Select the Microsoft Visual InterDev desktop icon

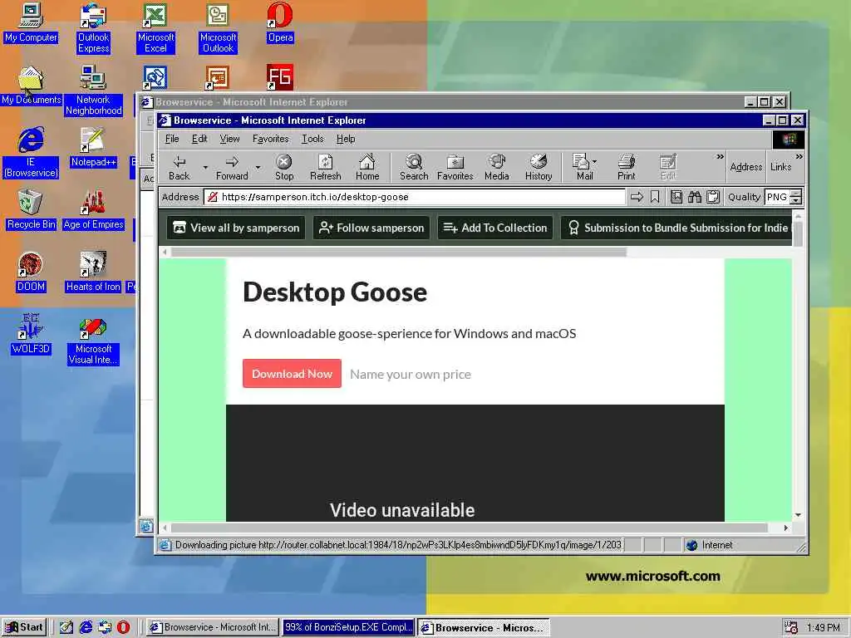[93, 341]
